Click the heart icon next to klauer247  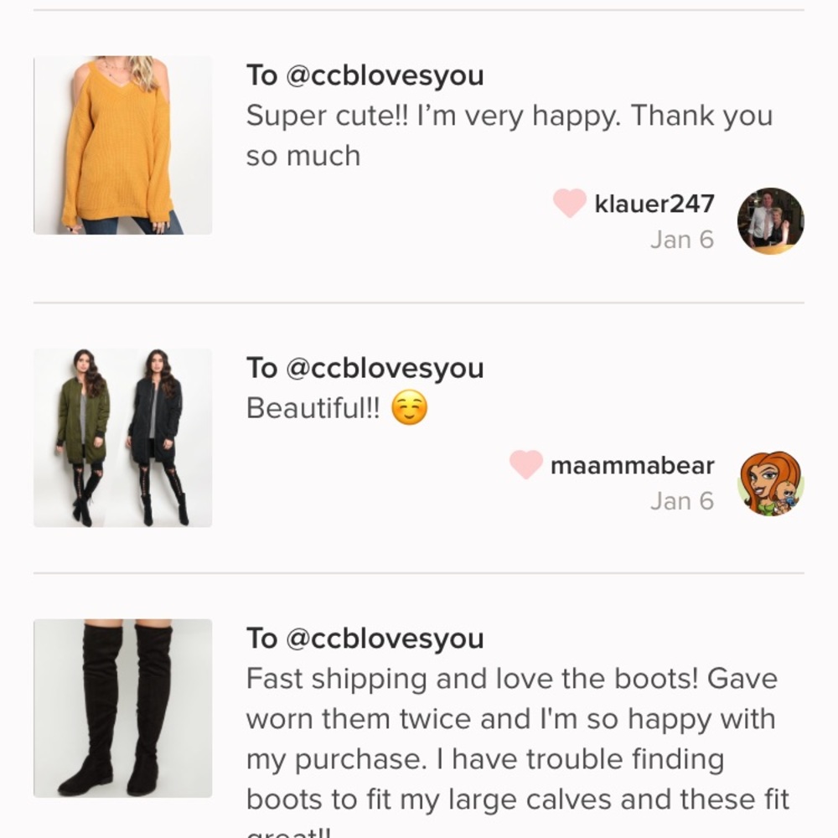(568, 204)
